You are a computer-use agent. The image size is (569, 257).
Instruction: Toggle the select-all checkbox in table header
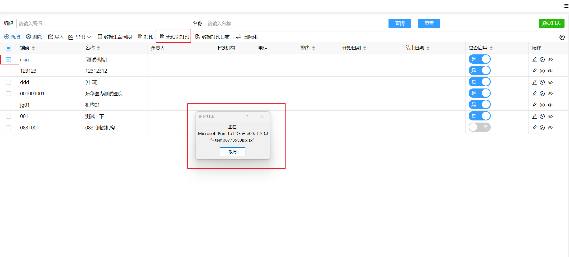pyautogui.click(x=8, y=48)
